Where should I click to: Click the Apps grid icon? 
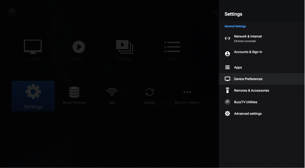227,67
